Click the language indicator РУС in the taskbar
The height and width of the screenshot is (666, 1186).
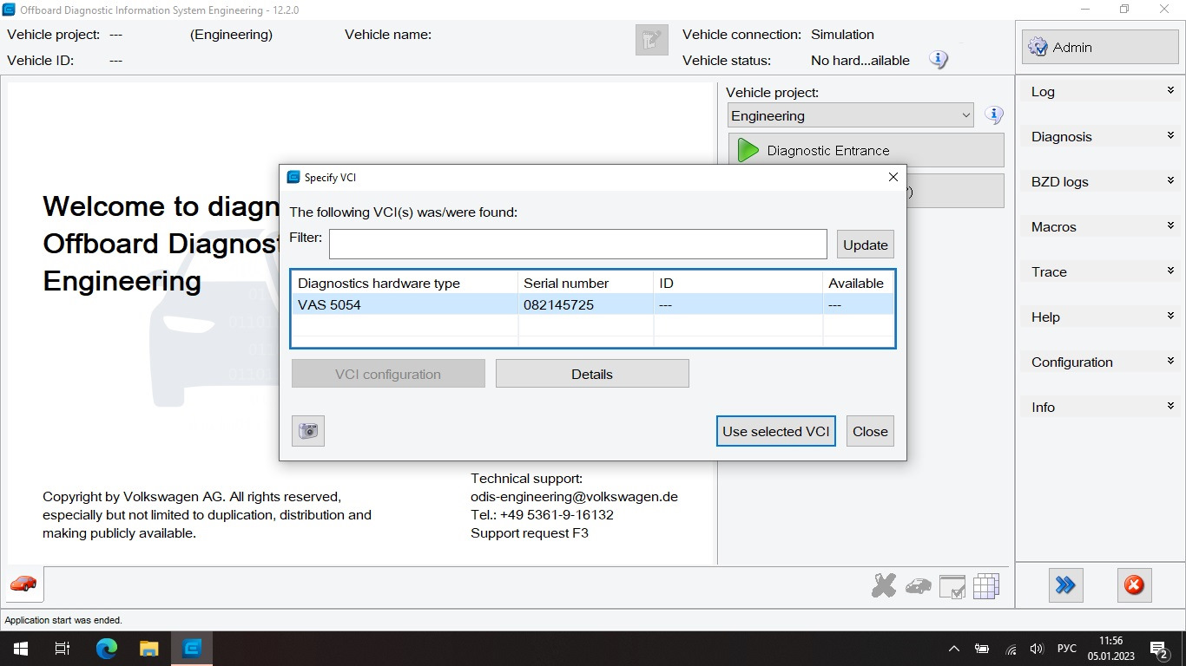tap(1066, 649)
